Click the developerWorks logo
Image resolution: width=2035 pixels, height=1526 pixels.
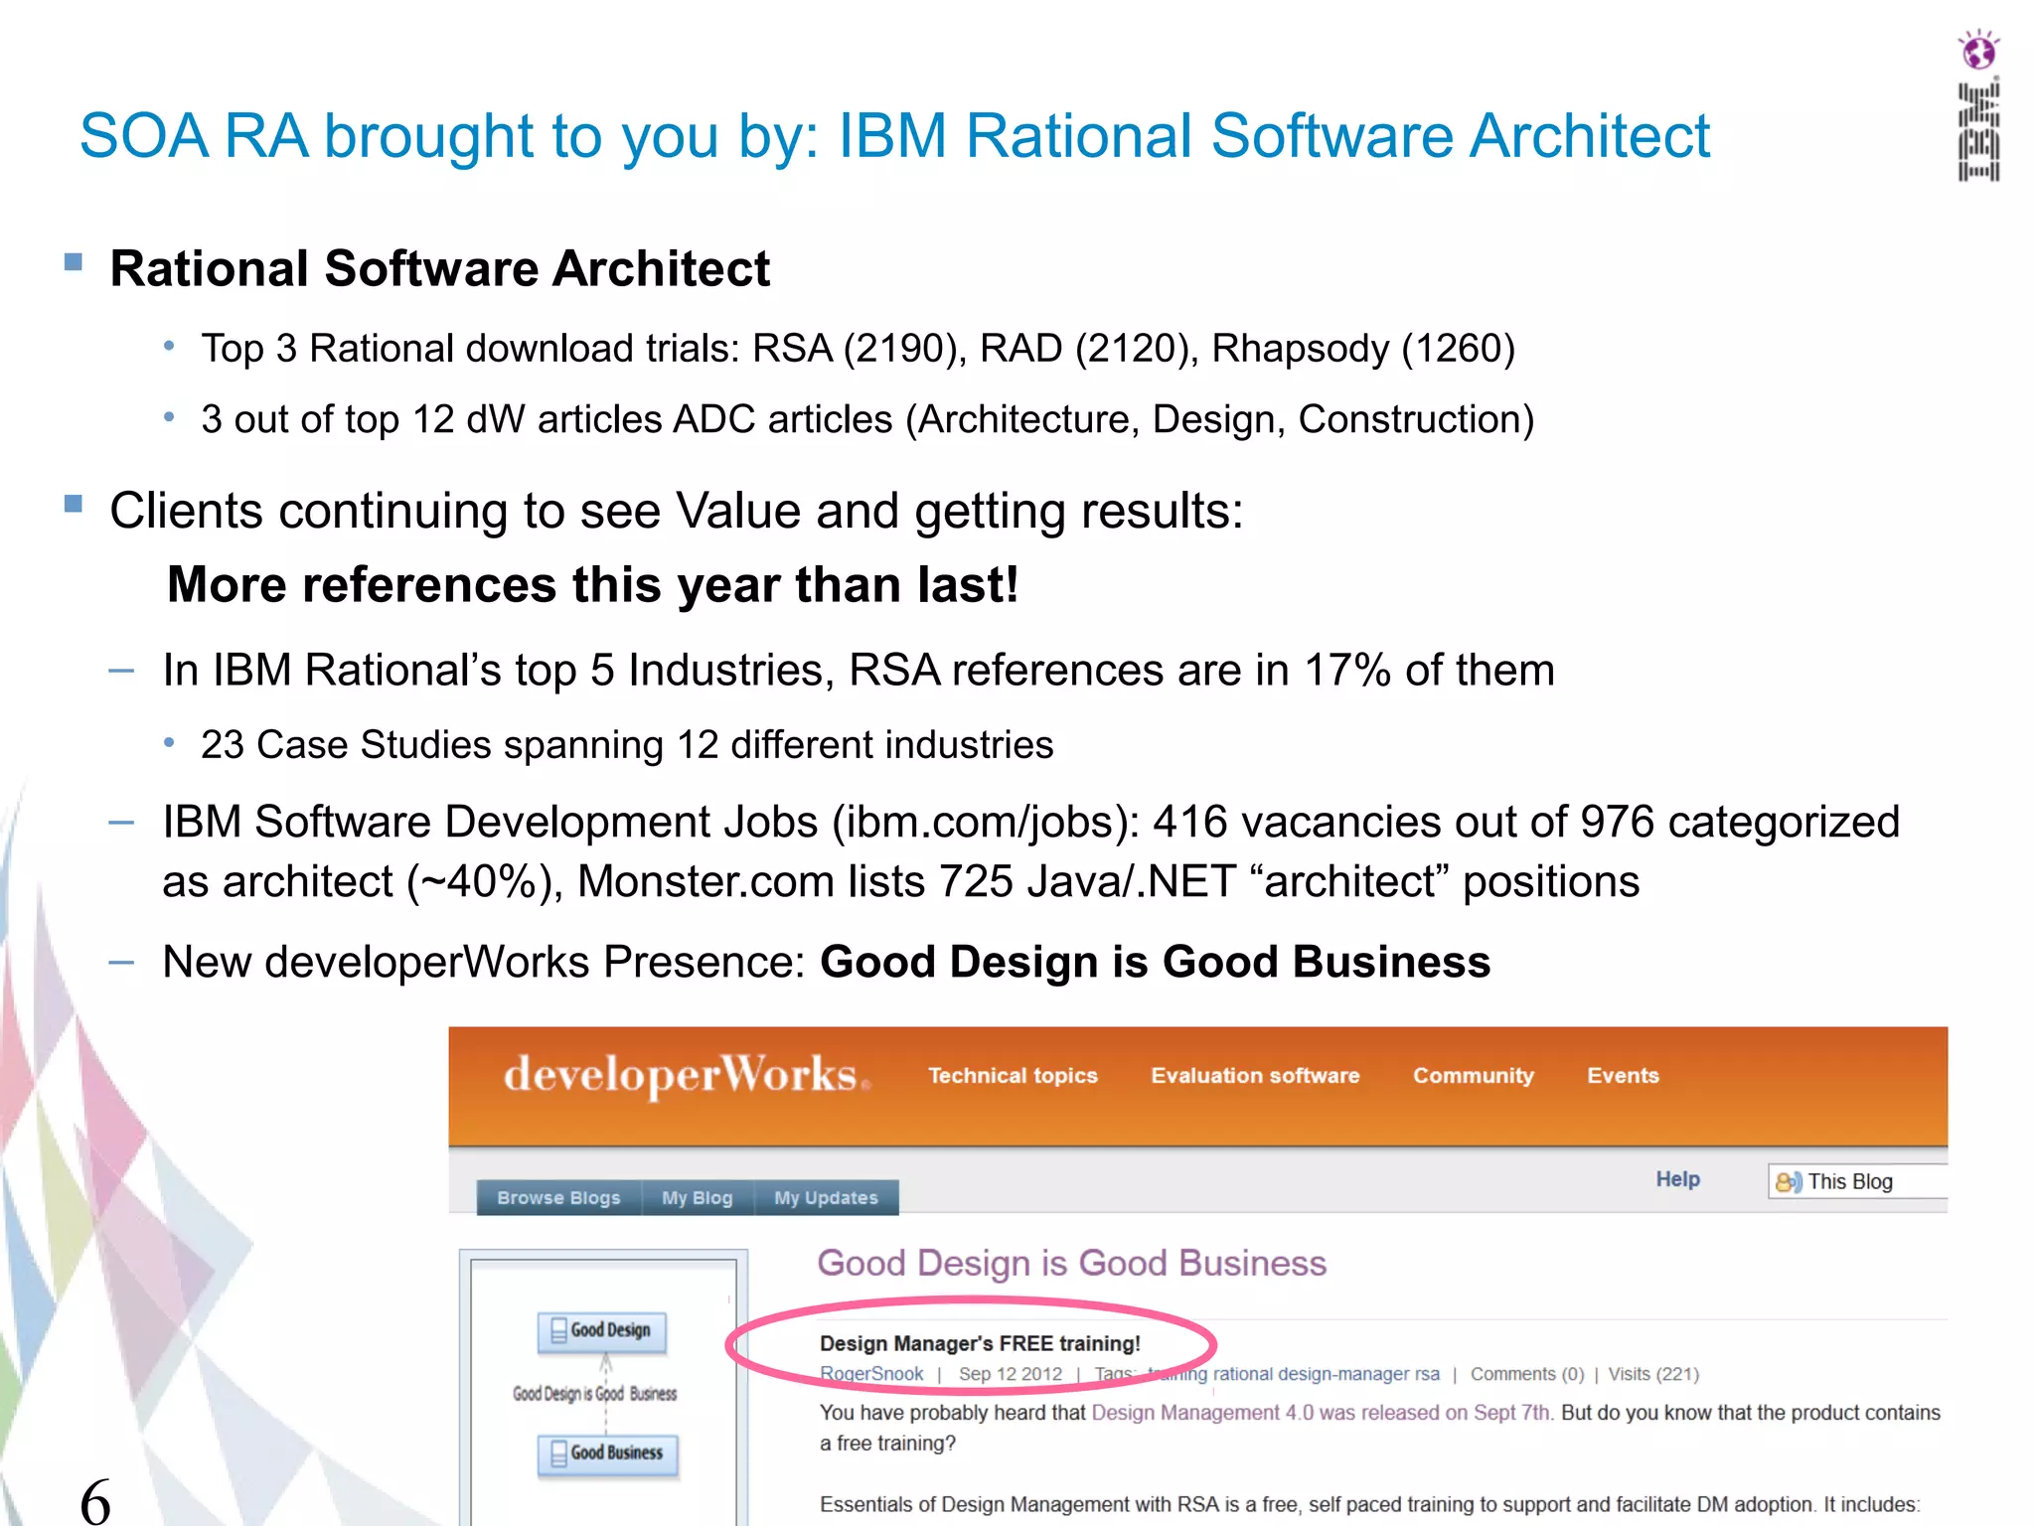click(x=687, y=1076)
